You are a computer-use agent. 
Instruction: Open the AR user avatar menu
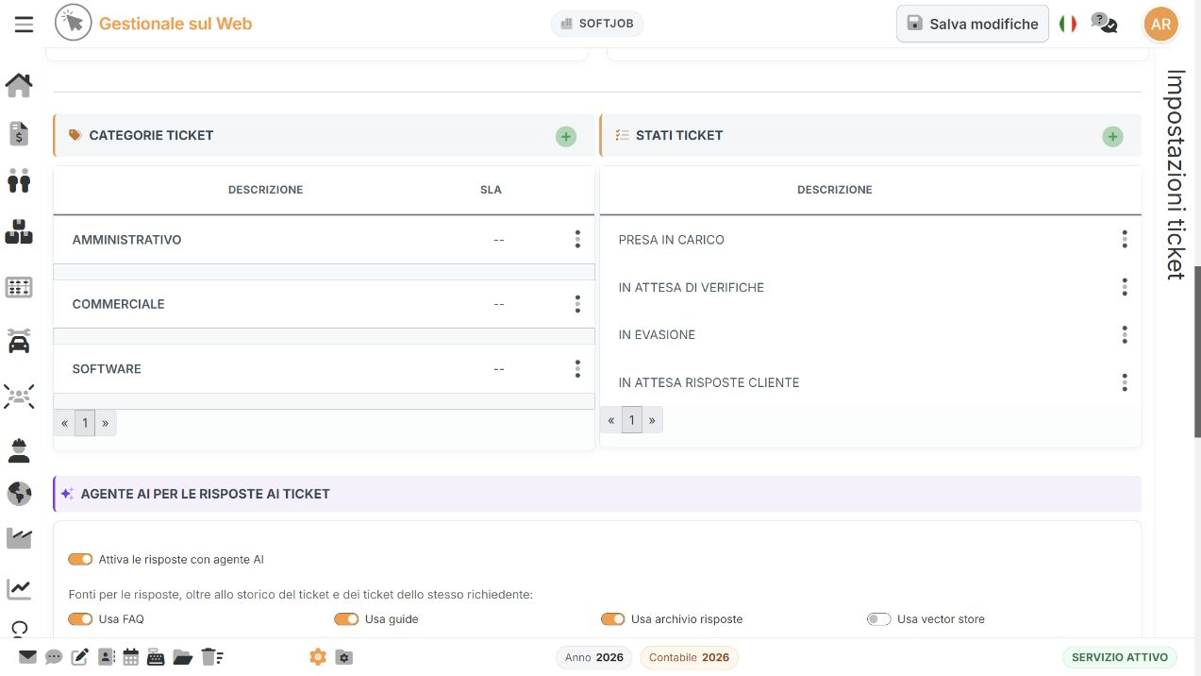pyautogui.click(x=1161, y=24)
